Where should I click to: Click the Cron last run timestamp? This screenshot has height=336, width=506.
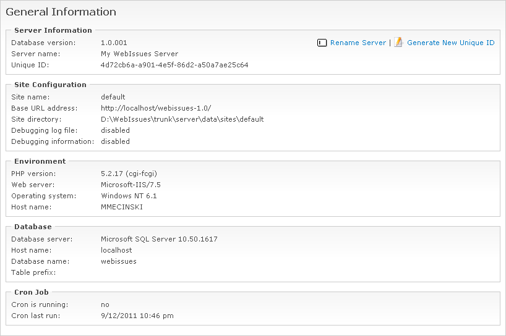click(137, 316)
